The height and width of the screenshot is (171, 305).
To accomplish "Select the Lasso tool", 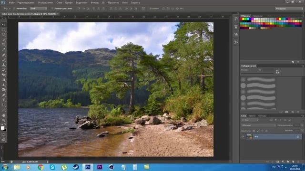I will click(3, 35).
